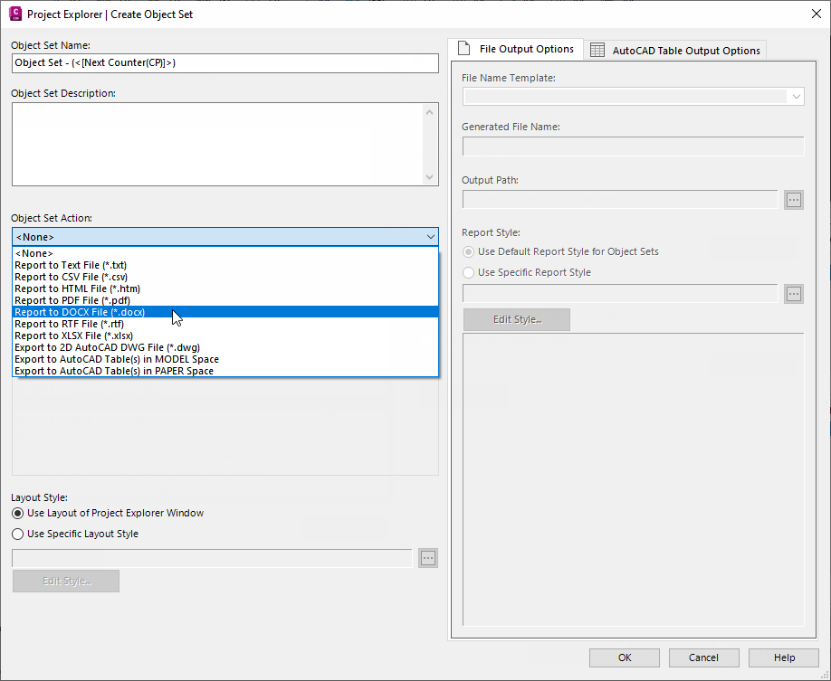Viewport: 831px width, 681px height.
Task: Click the Output Path browse ellipsis button
Action: [x=794, y=200]
